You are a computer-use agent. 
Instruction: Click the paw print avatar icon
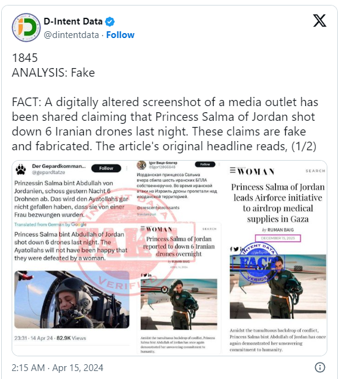(x=21, y=169)
